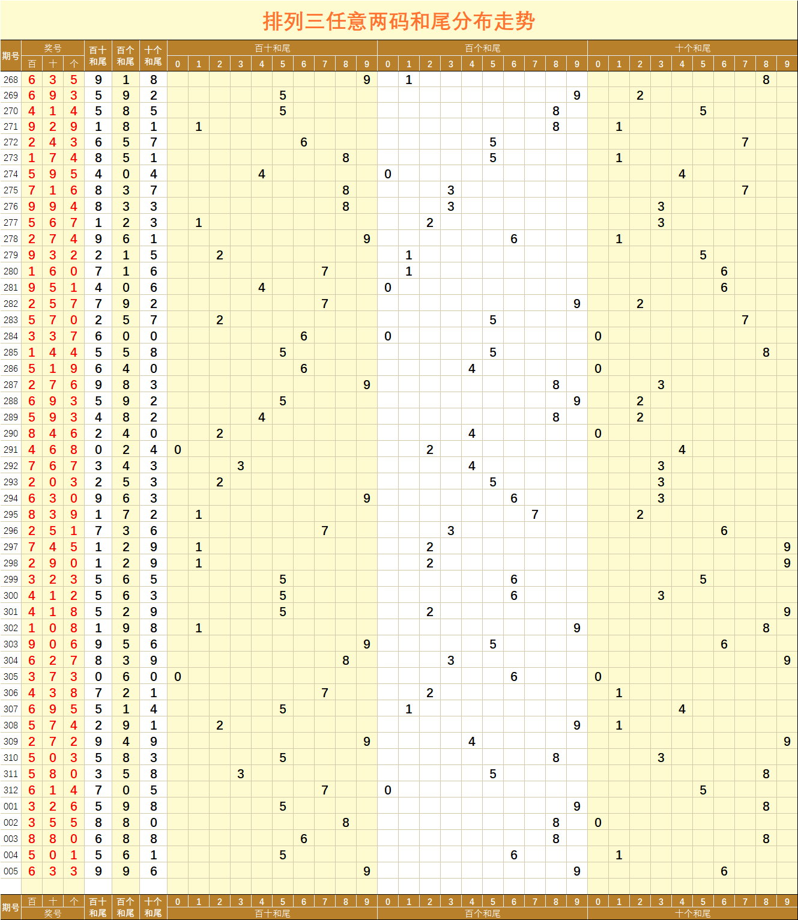Viewport: 798px width, 920px height.
Task: Select the period number 271 row label
Action: (x=11, y=127)
